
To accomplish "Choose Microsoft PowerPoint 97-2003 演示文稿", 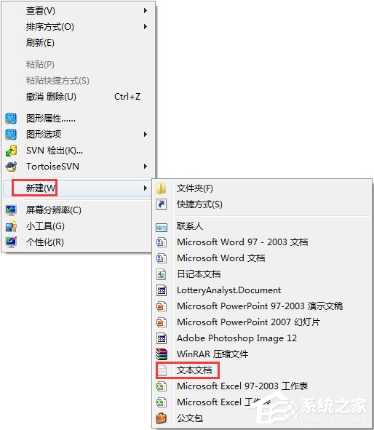I will point(262,306).
